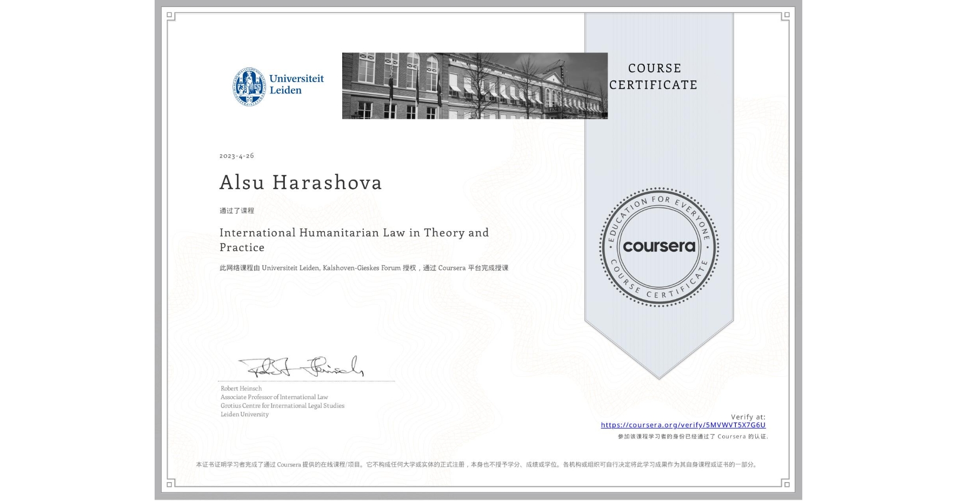Click the name Alsu Harashova
Image resolution: width=958 pixels, height=501 pixels.
tap(301, 183)
